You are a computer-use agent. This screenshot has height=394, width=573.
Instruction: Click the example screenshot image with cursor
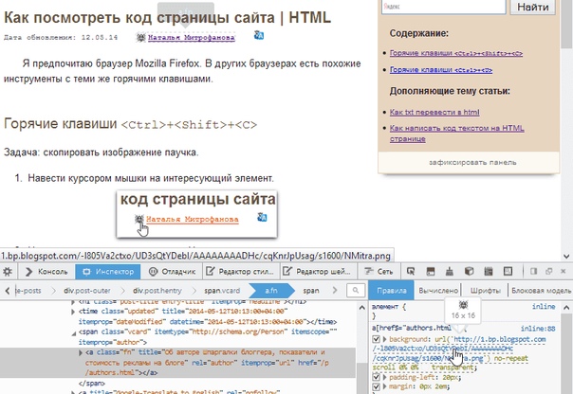click(197, 214)
